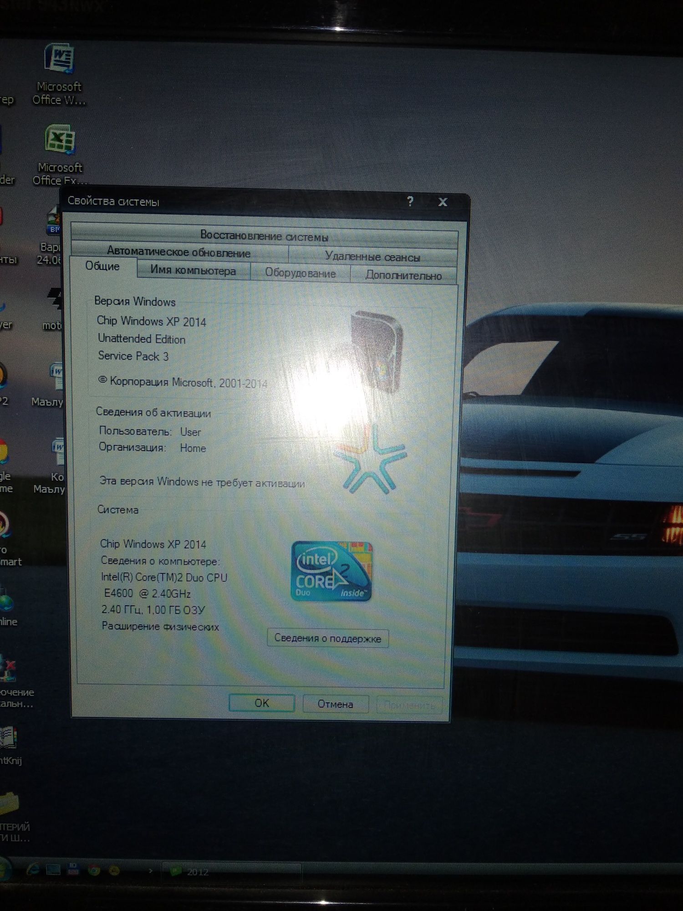This screenshot has width=683, height=911.
Task: Click the 'Эта версия Windows не требует активации' text
Action: coord(202,482)
